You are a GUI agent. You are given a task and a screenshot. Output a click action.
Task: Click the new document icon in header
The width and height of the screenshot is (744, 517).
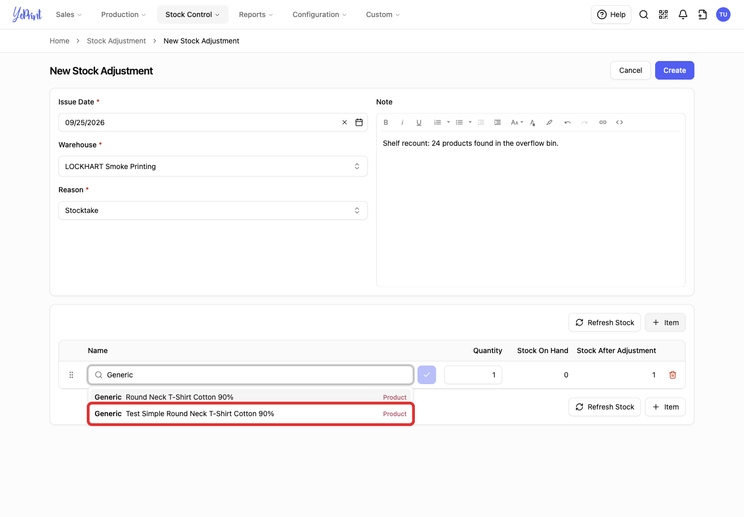703,14
